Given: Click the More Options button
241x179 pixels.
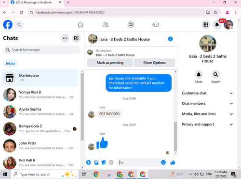Looking at the screenshot, I should [154, 63].
